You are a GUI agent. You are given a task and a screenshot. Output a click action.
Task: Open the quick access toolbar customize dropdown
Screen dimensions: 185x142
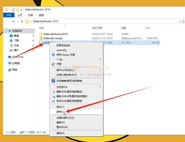click(21, 10)
